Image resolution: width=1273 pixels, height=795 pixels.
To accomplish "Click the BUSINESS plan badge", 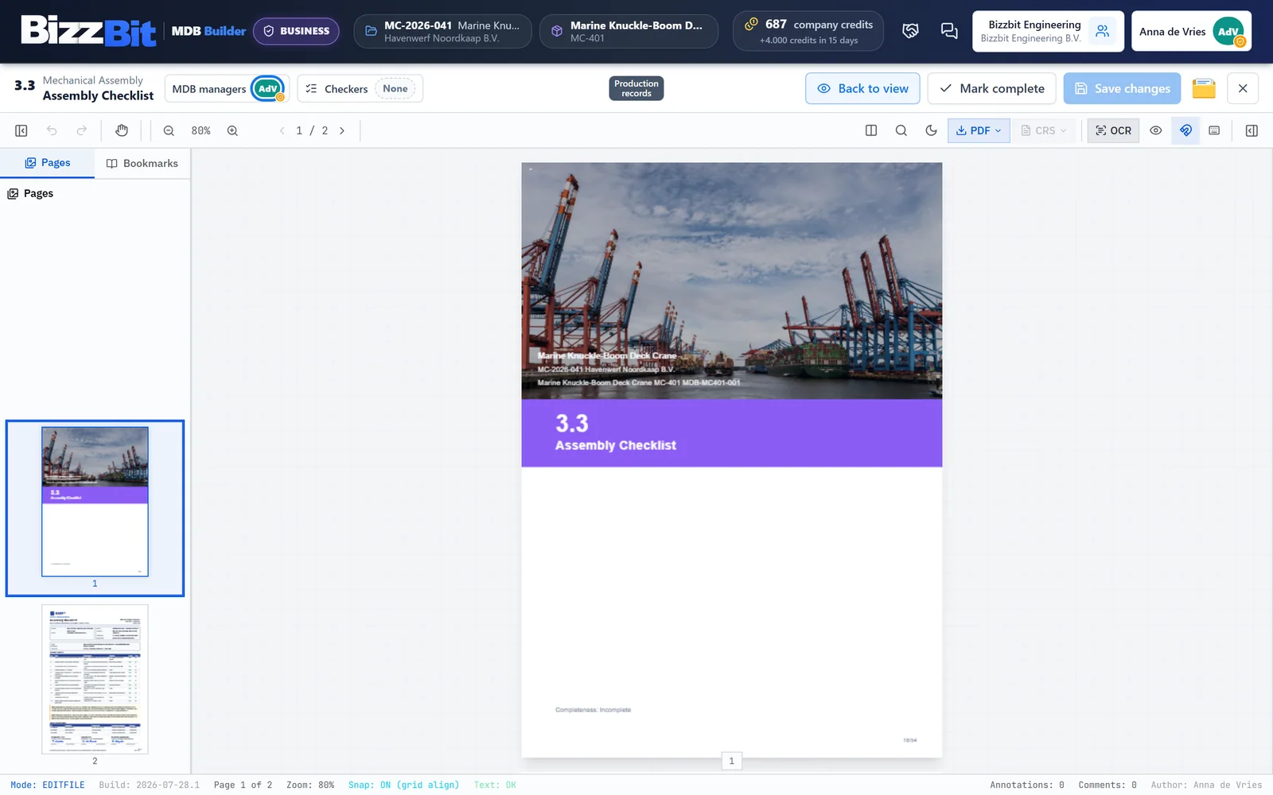I will [296, 31].
